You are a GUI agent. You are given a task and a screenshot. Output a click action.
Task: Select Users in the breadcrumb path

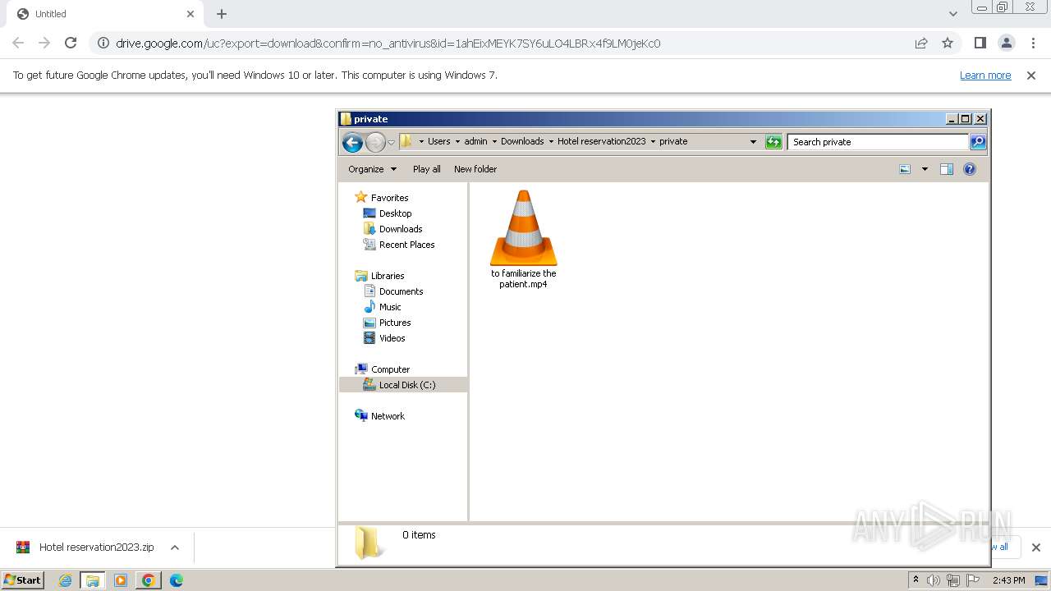point(438,141)
